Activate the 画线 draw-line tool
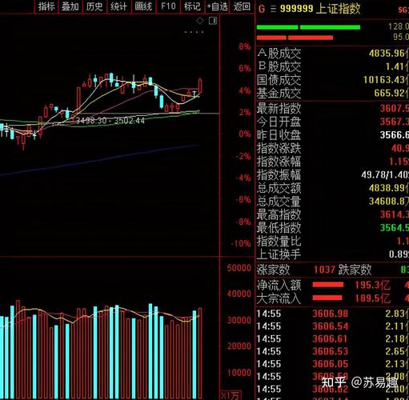 pyautogui.click(x=143, y=6)
